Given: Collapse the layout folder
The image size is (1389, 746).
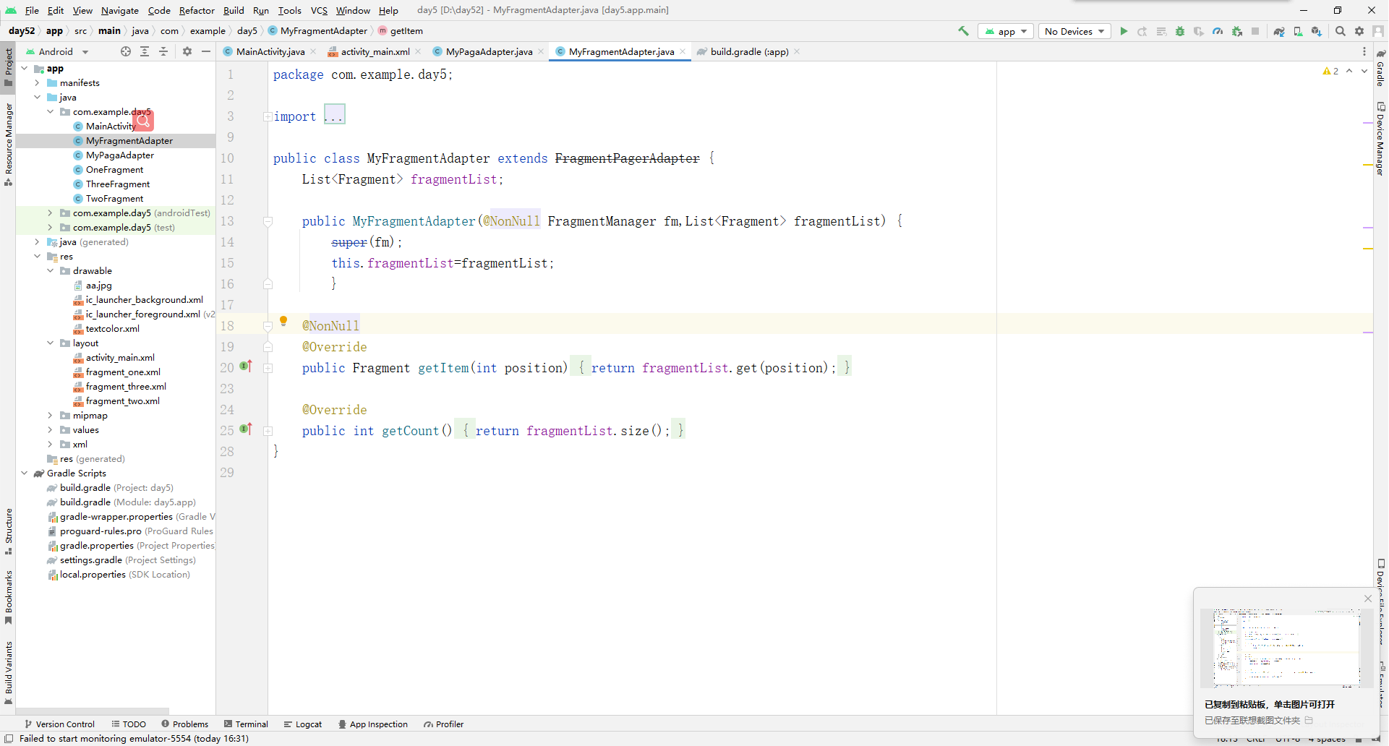Looking at the screenshot, I should (50, 343).
